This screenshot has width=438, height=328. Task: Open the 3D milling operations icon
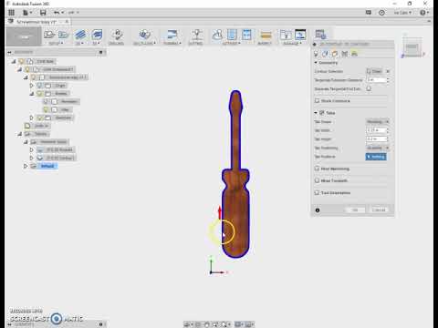tap(97, 35)
